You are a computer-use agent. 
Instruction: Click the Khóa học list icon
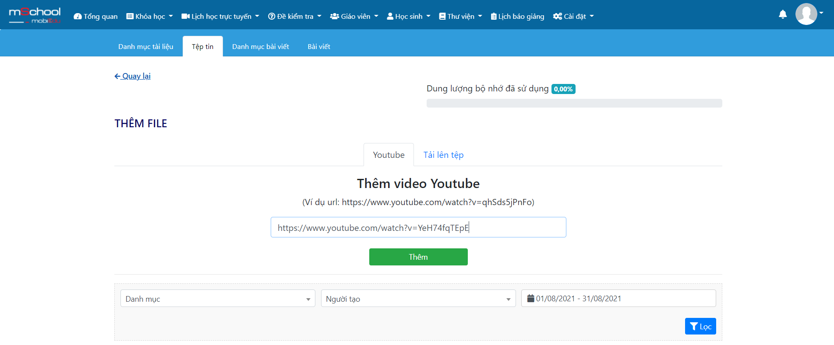pos(130,16)
